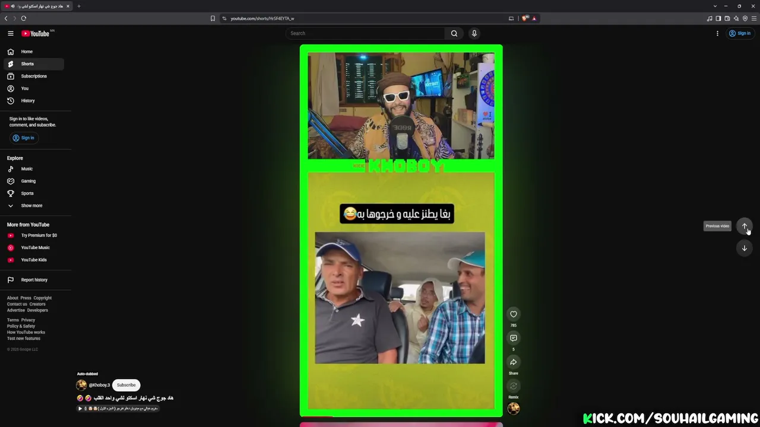Pause the playing Short video
The height and width of the screenshot is (427, 760).
(x=401, y=231)
